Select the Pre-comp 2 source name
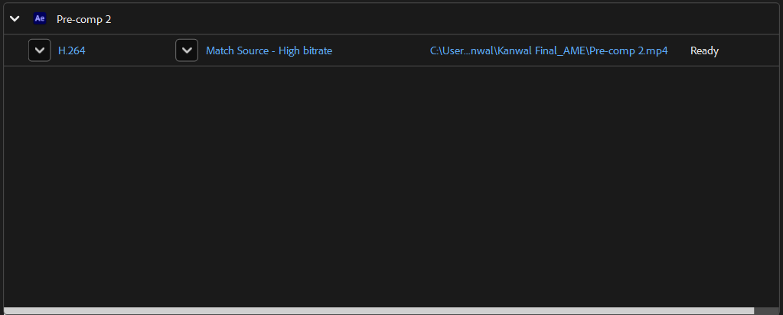Viewport: 783px width, 315px height. 83,19
